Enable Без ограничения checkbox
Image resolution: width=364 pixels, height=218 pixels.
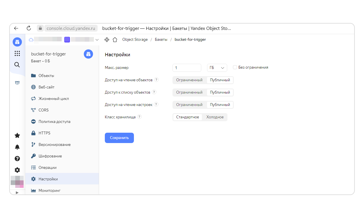pyautogui.click(x=235, y=67)
